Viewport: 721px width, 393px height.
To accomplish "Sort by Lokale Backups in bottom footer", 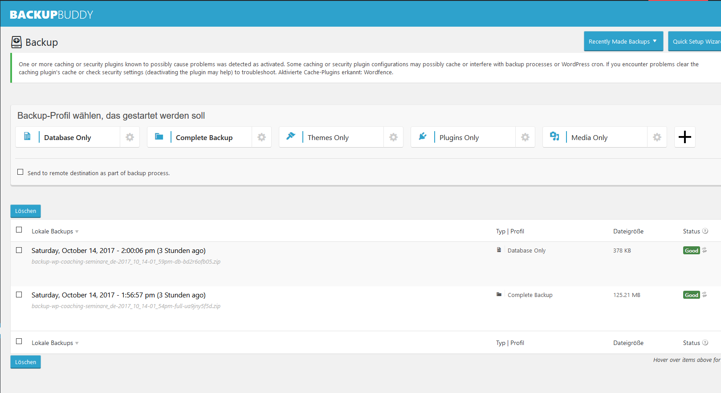I will click(55, 343).
